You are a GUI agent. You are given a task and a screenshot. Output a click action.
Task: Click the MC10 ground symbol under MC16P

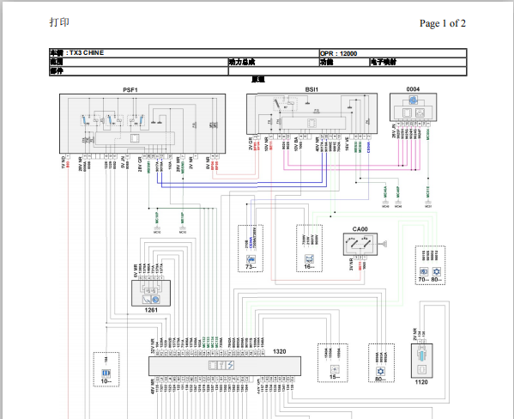[x=157, y=229]
